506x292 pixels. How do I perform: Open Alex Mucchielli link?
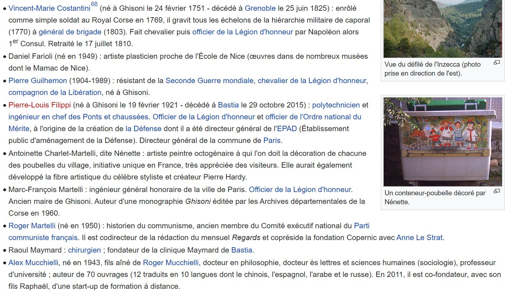tap(33, 263)
